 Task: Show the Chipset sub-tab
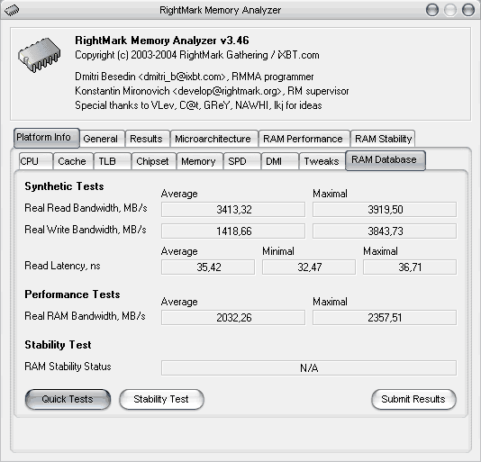(153, 161)
